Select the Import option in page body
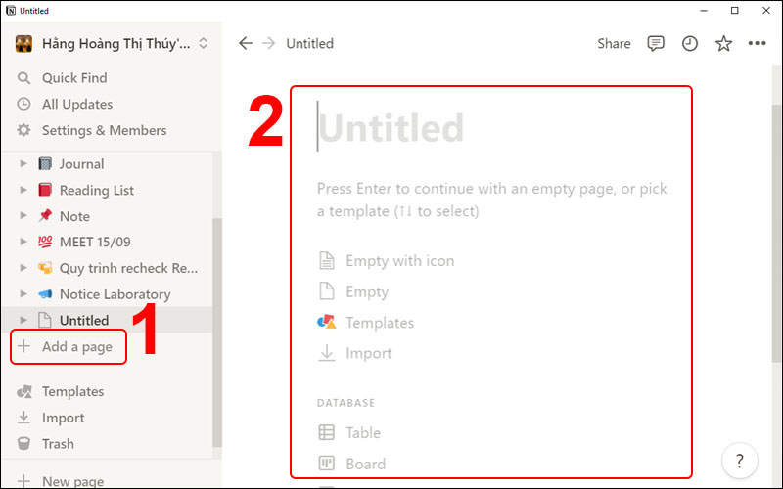 (368, 354)
